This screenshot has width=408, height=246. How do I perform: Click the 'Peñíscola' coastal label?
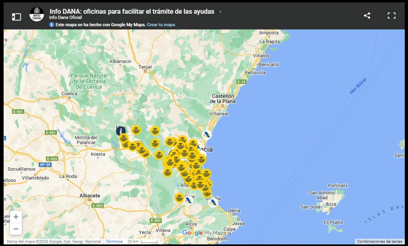[255, 73]
